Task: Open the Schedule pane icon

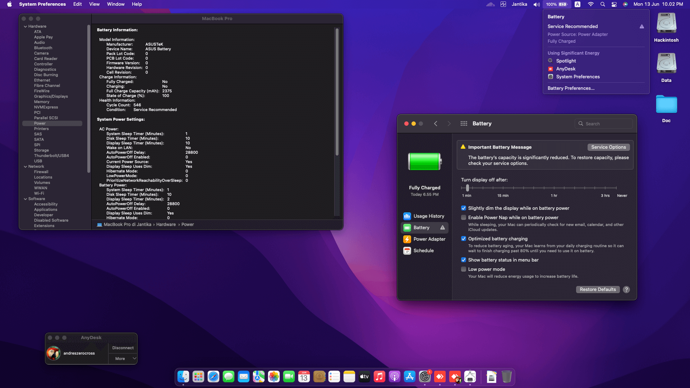Action: coord(407,251)
